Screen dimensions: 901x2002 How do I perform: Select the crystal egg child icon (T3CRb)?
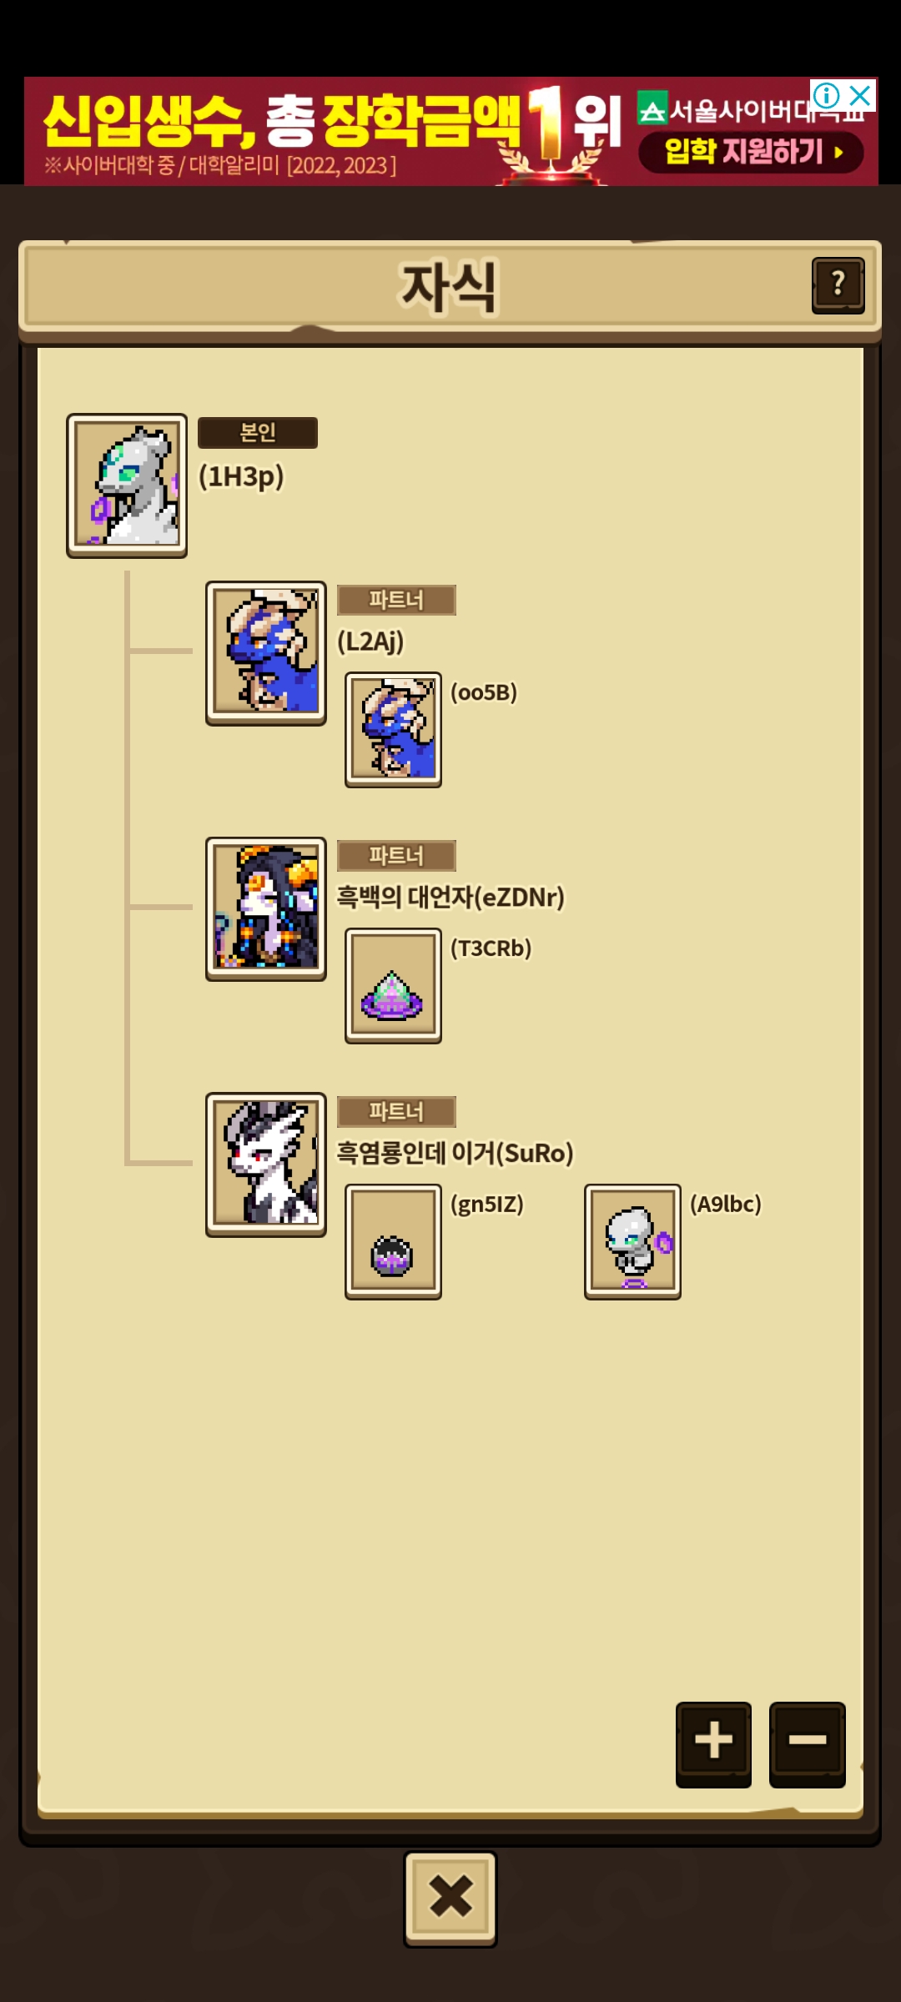[393, 986]
